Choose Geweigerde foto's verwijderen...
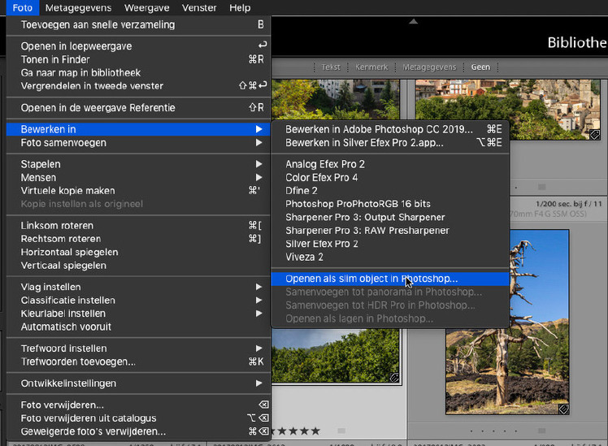Screen dimensions: 608x446 pos(138,431)
